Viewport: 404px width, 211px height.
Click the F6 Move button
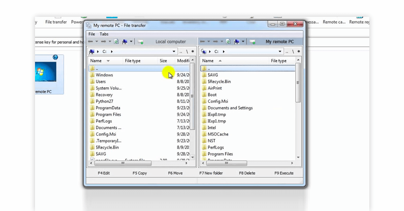coord(175,173)
